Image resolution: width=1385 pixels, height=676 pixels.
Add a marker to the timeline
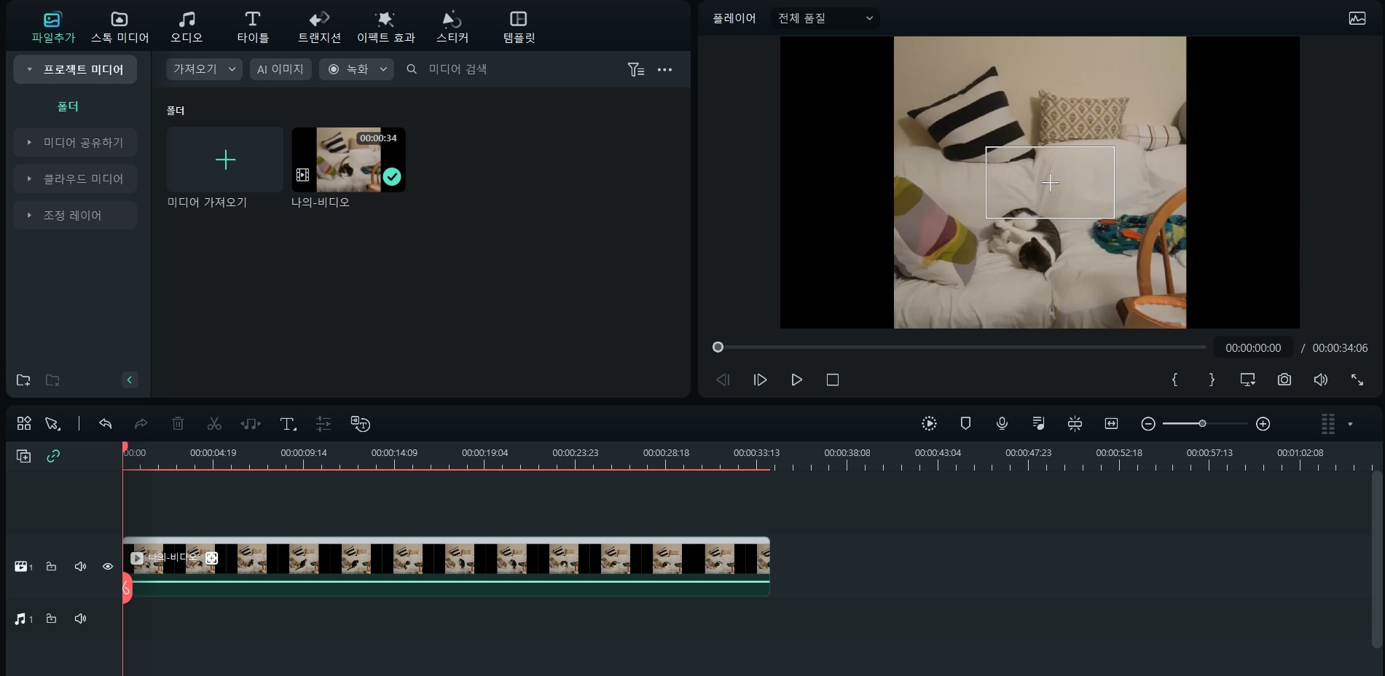pos(965,423)
